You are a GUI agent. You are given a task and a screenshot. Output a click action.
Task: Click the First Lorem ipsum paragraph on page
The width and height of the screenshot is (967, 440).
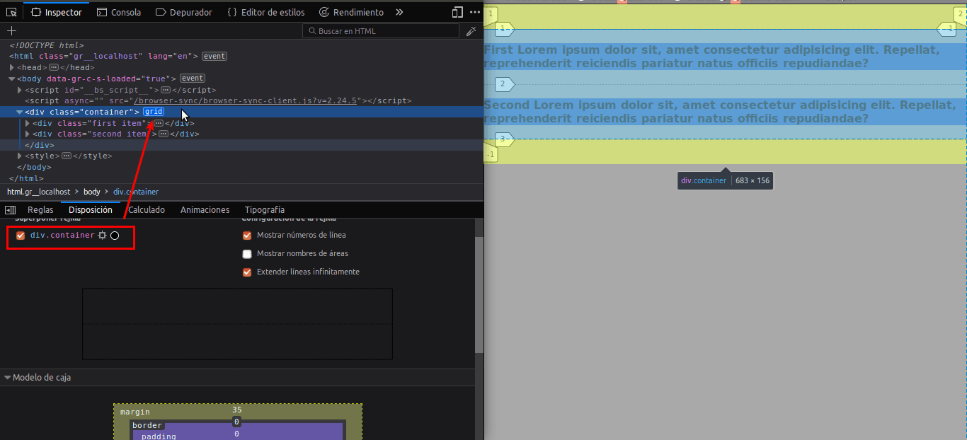711,57
